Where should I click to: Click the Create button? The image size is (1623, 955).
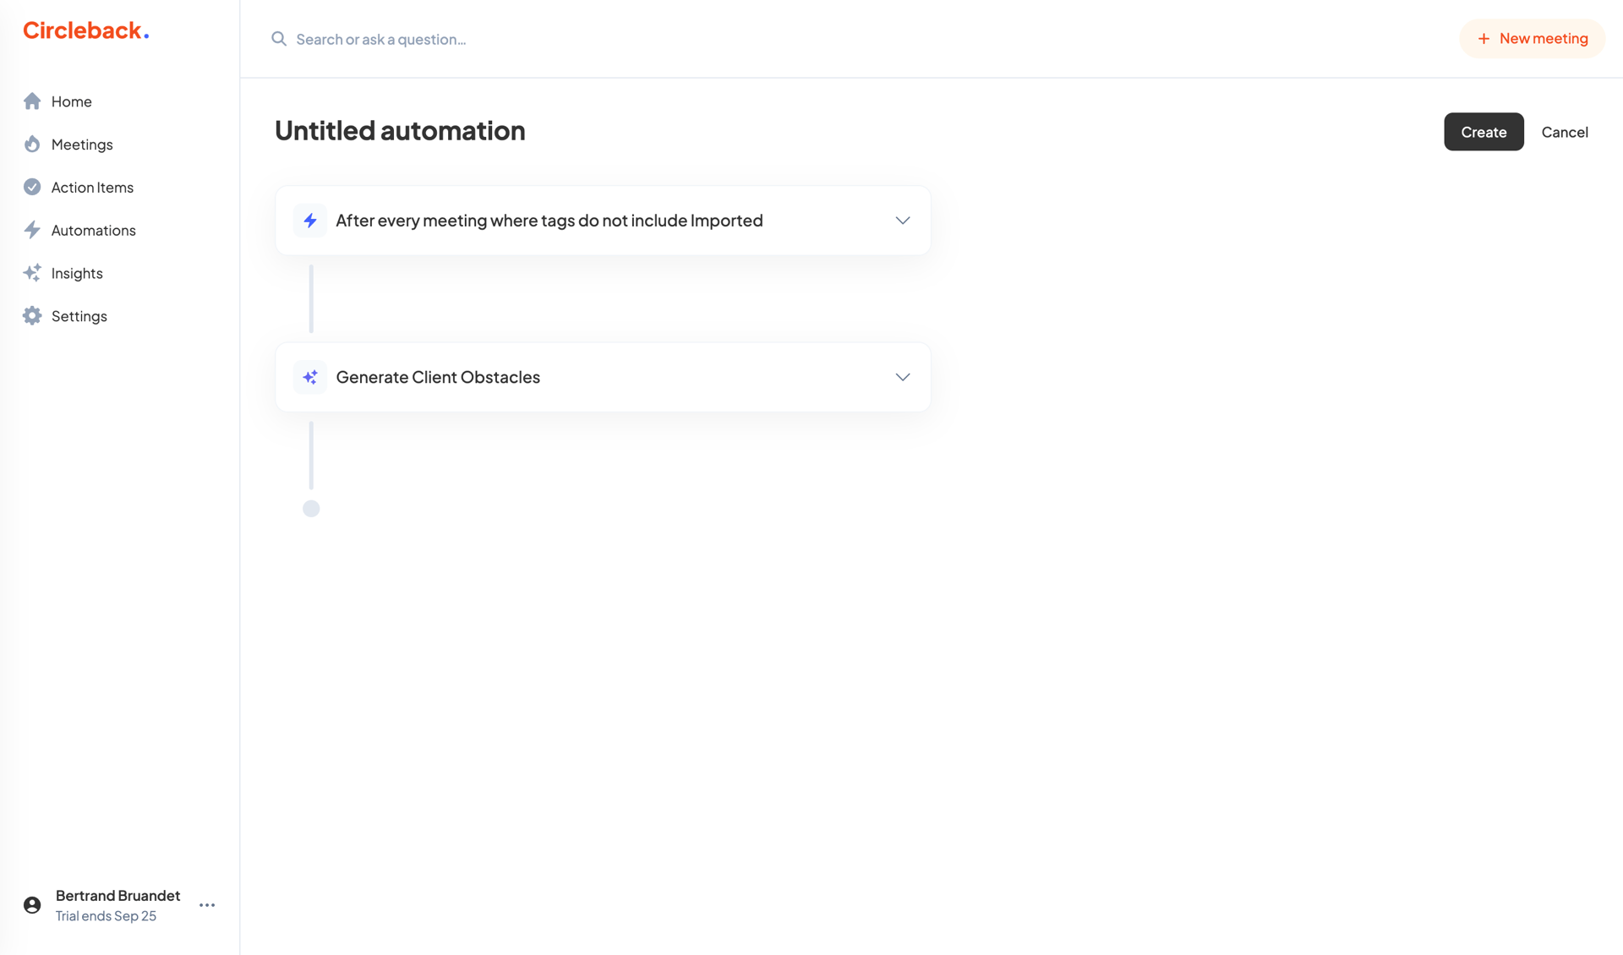coord(1484,132)
